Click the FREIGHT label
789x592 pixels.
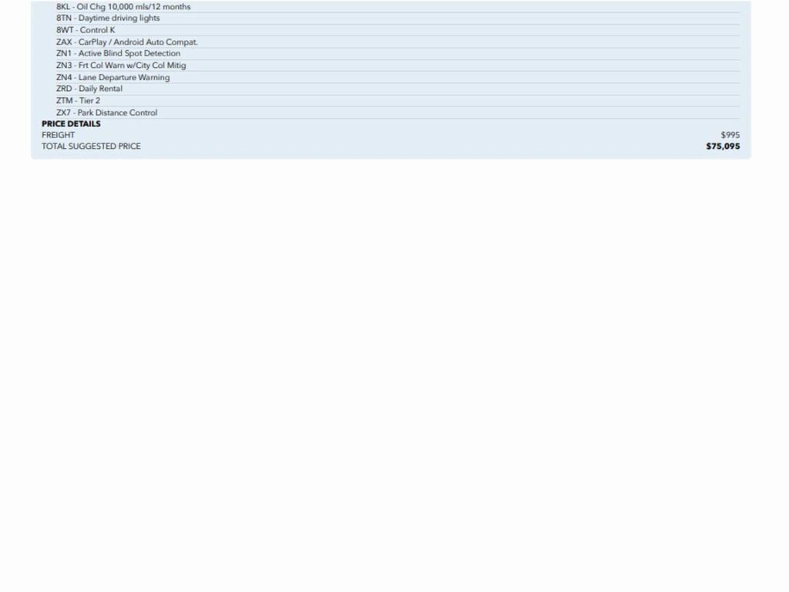[x=59, y=135]
